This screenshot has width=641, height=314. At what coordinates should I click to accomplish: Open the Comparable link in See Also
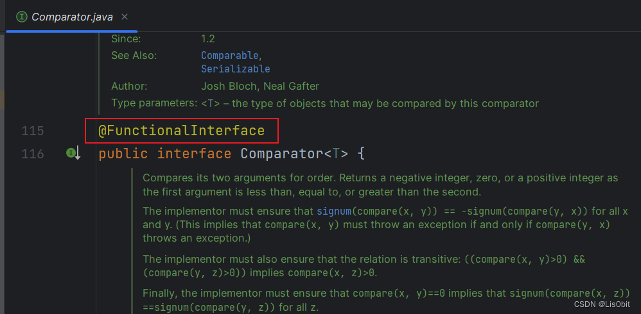click(x=229, y=55)
